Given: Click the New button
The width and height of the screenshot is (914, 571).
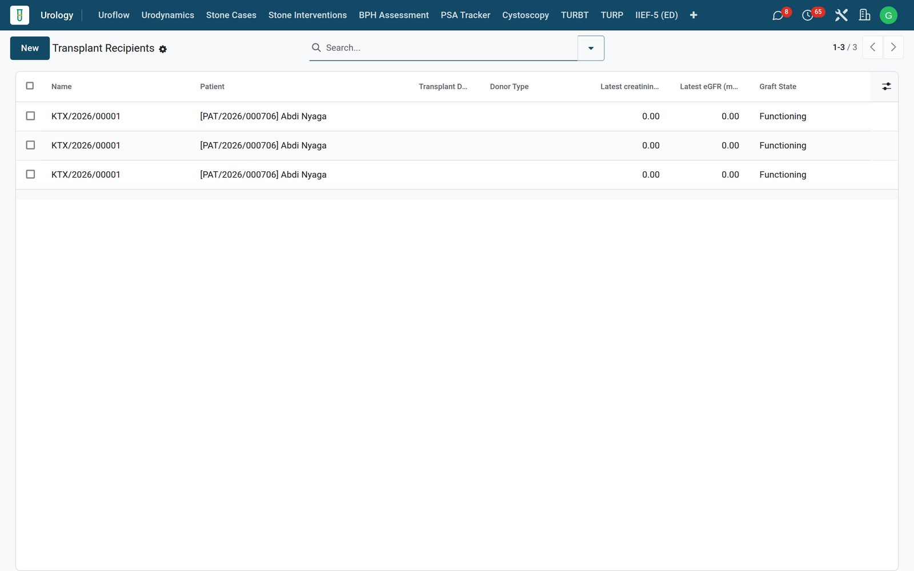Looking at the screenshot, I should pyautogui.click(x=30, y=48).
